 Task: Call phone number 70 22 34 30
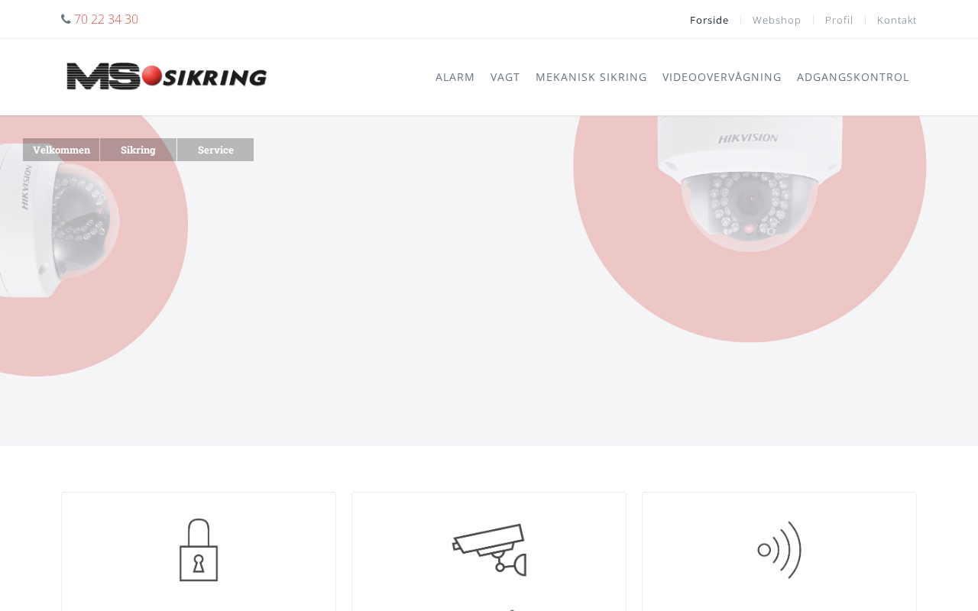(106, 19)
